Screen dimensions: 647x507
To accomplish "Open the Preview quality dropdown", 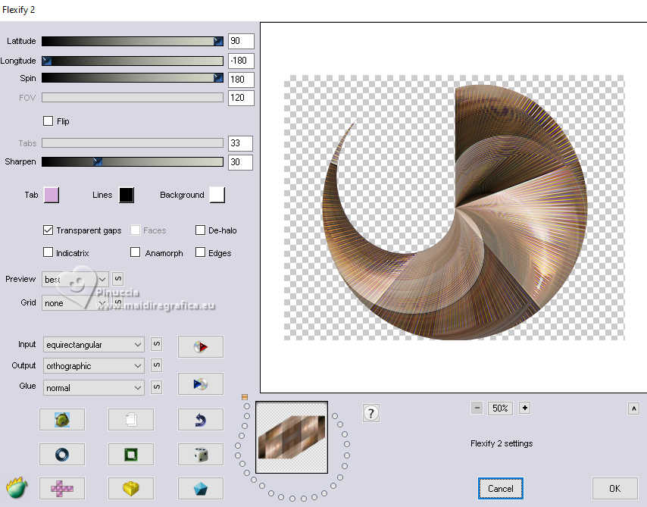I will pyautogui.click(x=75, y=280).
